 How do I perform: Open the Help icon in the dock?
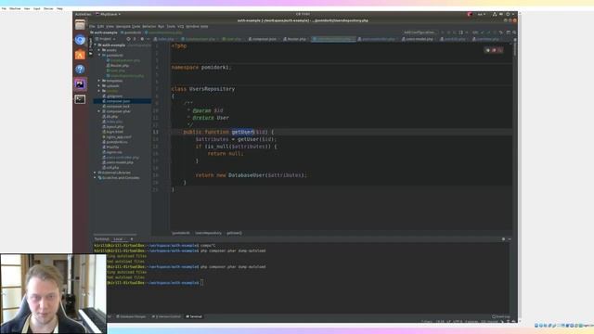pos(80,70)
